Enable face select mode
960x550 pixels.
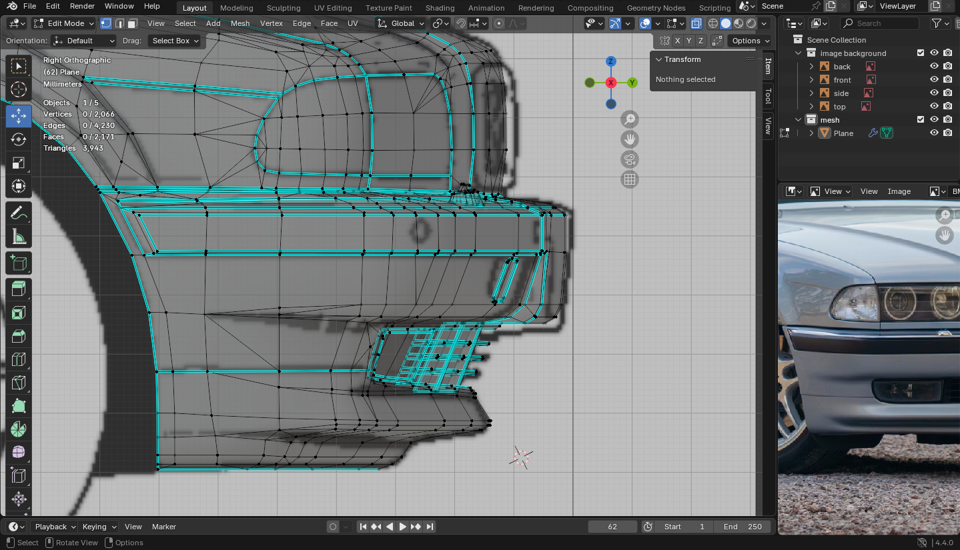point(133,23)
